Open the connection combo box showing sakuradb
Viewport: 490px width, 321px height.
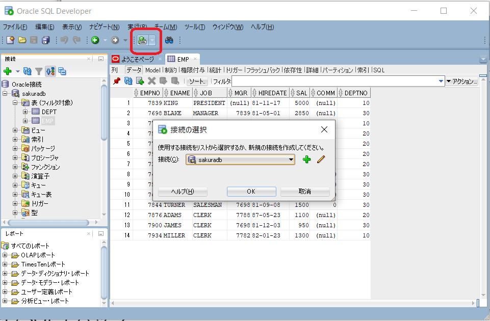[240, 159]
